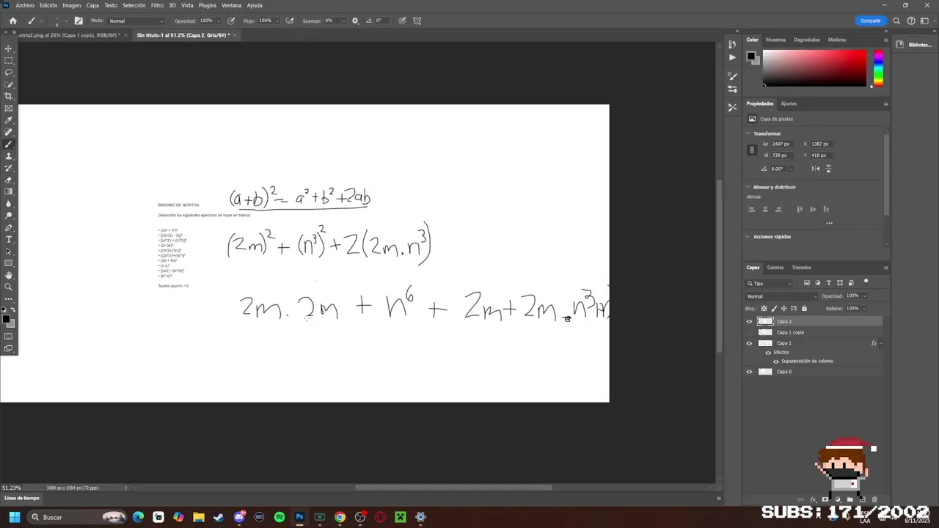Open the Brush settings panel icon
Viewport: 939px width, 528px height.
pos(78,21)
